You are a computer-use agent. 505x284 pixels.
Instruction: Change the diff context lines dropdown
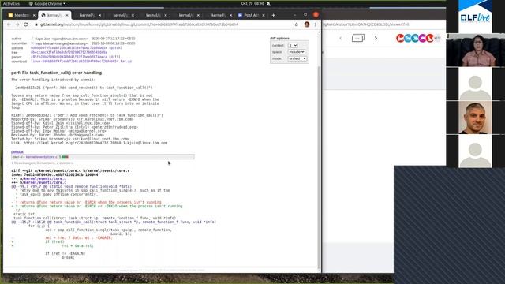293,46
